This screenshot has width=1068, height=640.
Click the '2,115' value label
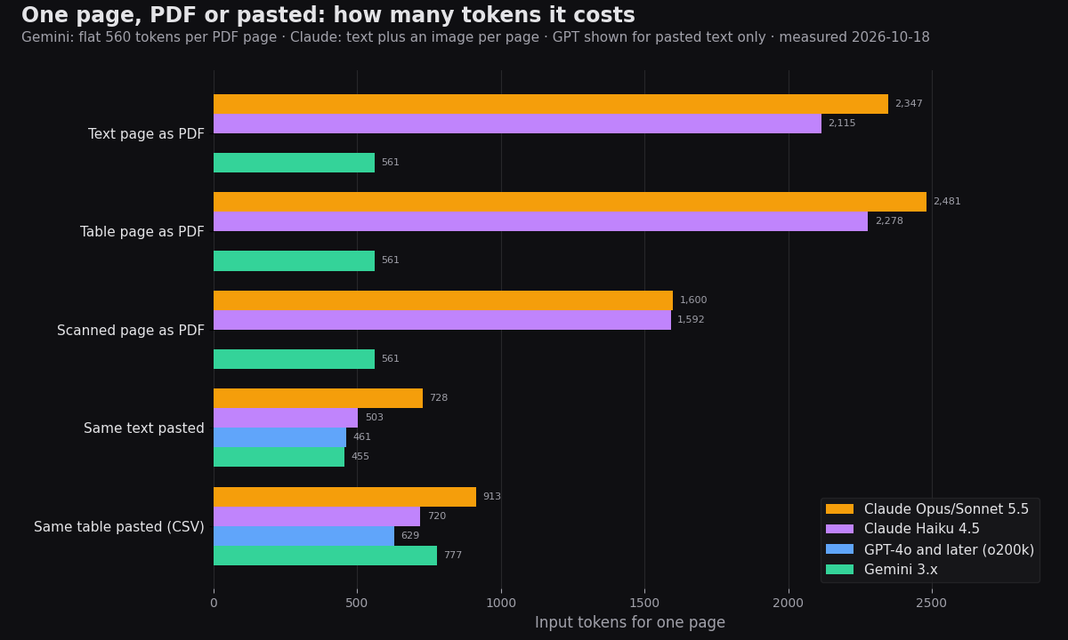pos(842,124)
